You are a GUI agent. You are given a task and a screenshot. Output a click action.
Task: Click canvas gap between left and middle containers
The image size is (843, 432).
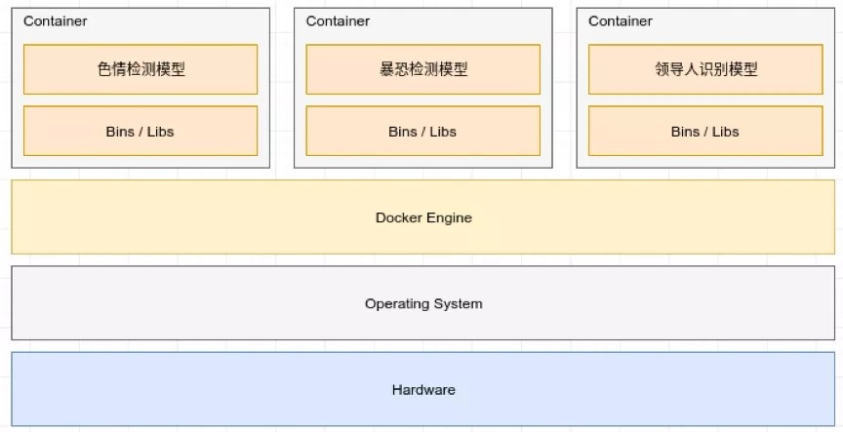(x=282, y=88)
